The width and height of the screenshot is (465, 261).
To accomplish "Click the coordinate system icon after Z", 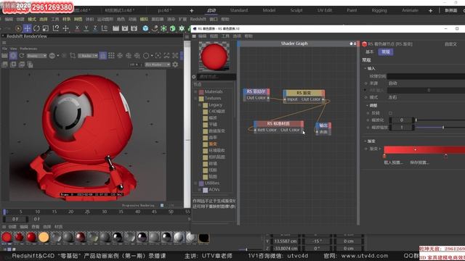I will click(x=105, y=28).
